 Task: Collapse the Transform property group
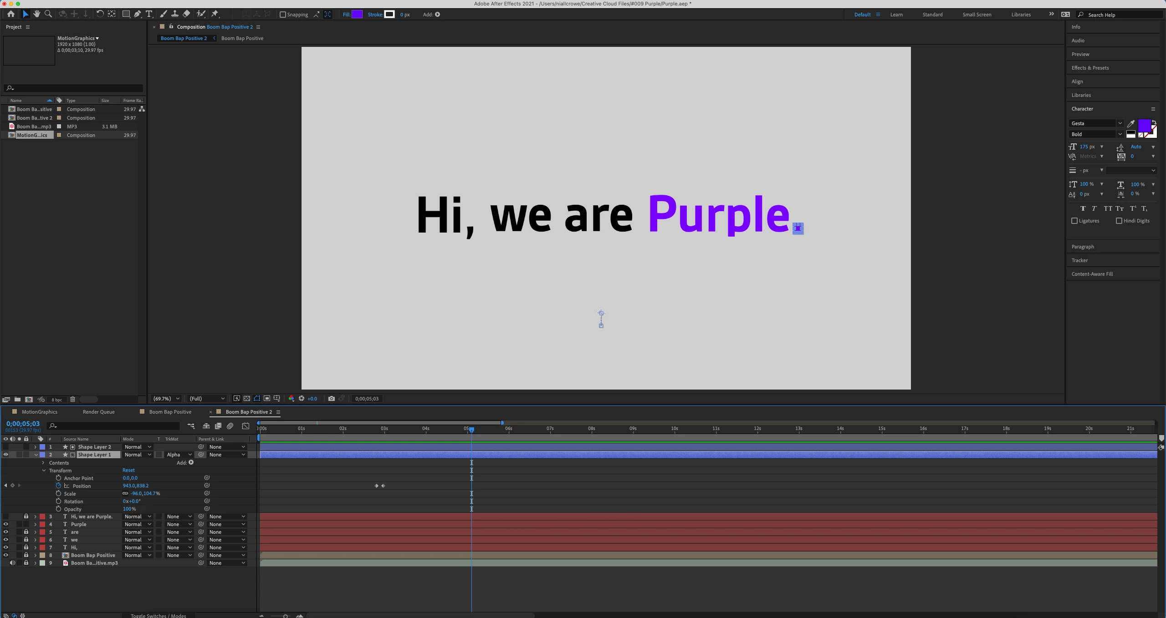click(x=44, y=471)
